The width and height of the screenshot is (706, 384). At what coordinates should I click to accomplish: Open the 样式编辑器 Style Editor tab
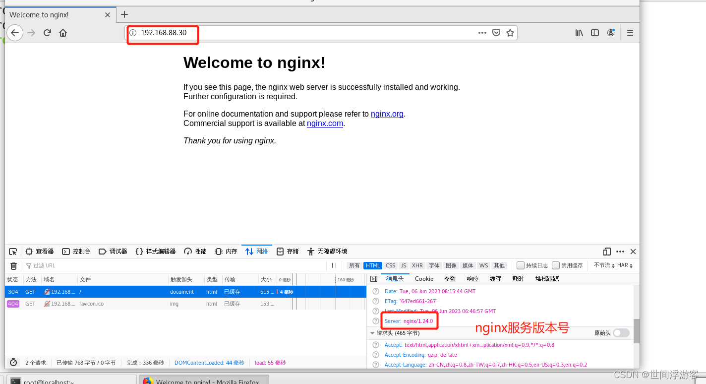click(156, 252)
